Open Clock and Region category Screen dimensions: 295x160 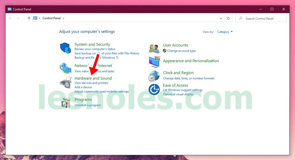[x=178, y=73]
